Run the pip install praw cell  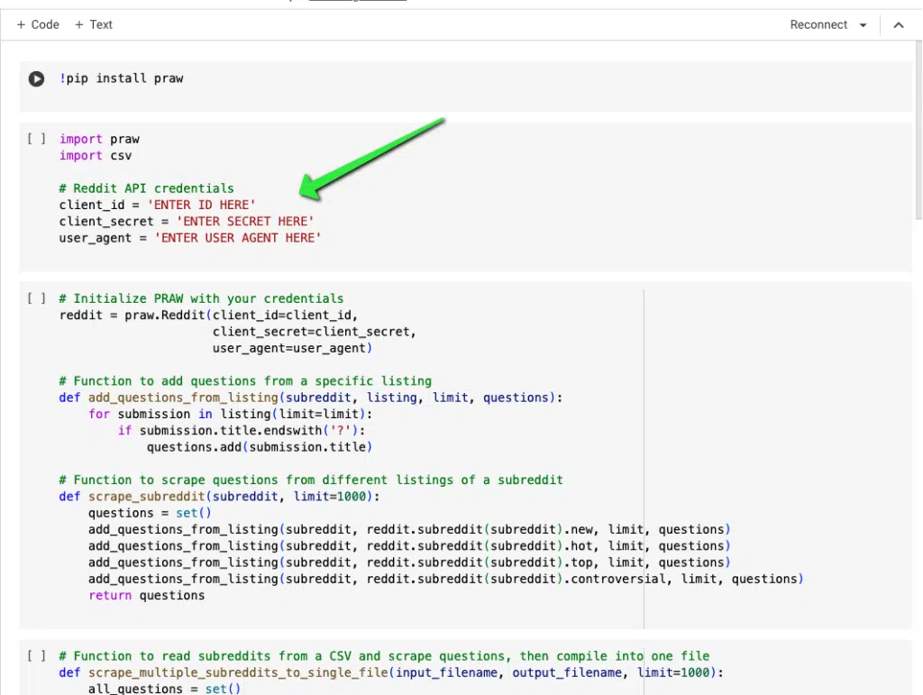36,78
